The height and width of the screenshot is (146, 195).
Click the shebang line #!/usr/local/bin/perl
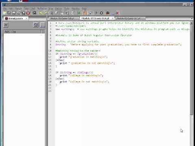[71, 26]
